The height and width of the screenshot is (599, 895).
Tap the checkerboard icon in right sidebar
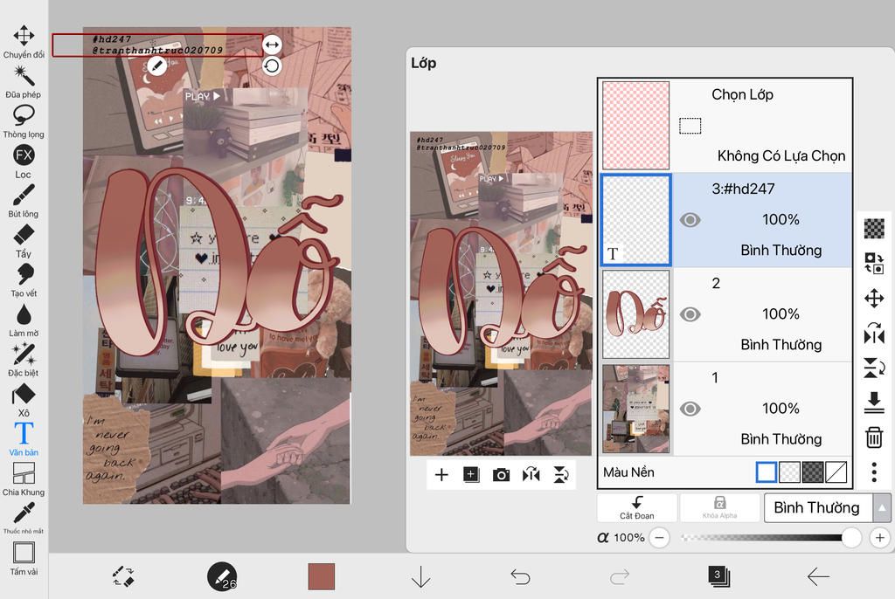tap(874, 228)
